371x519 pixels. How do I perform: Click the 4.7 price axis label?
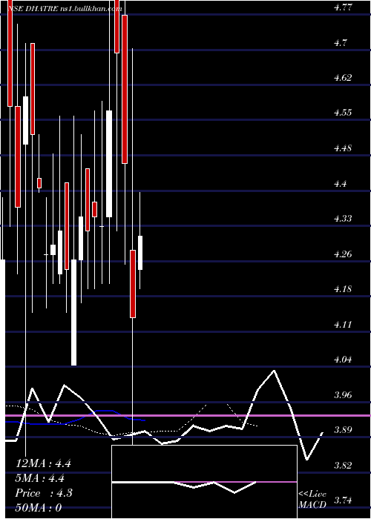pyautogui.click(x=340, y=43)
